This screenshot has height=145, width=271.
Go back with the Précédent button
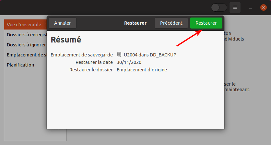[x=171, y=23]
